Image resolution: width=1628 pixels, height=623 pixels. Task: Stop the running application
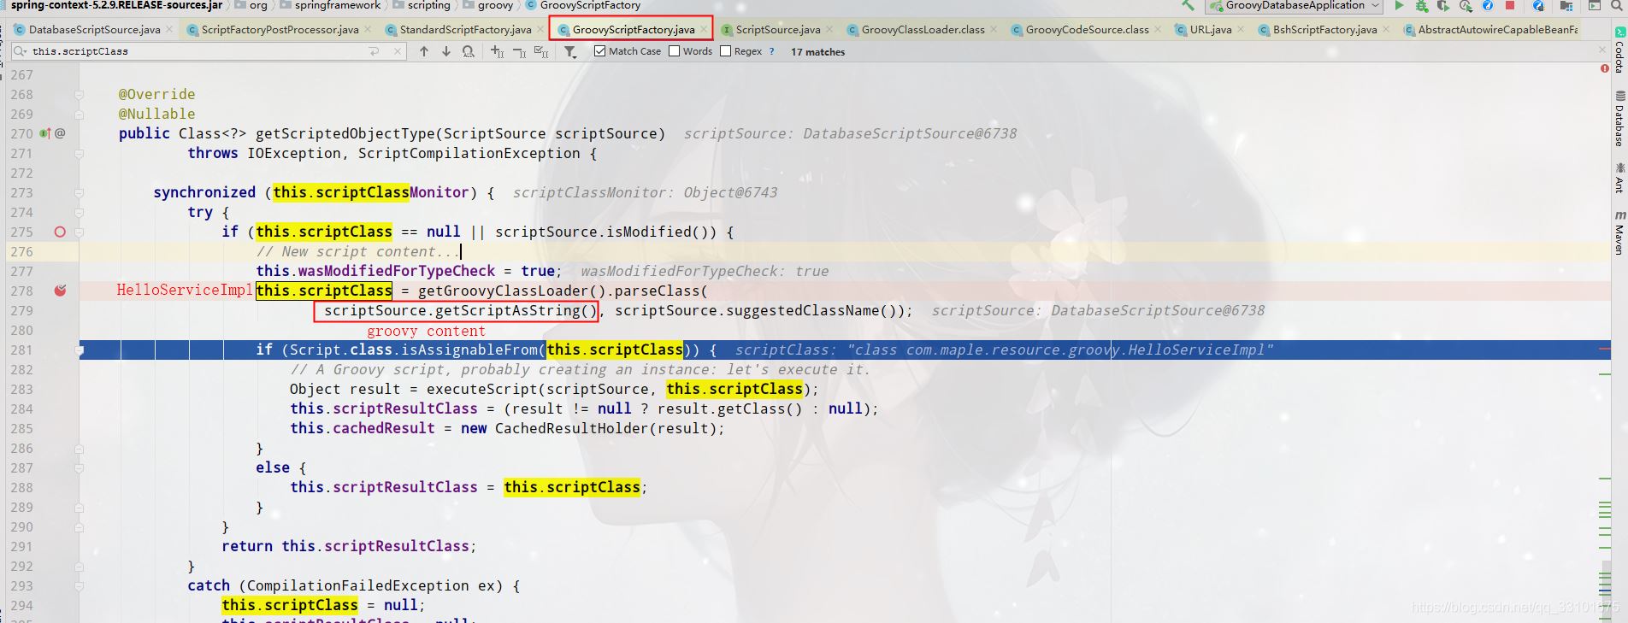1510,5
